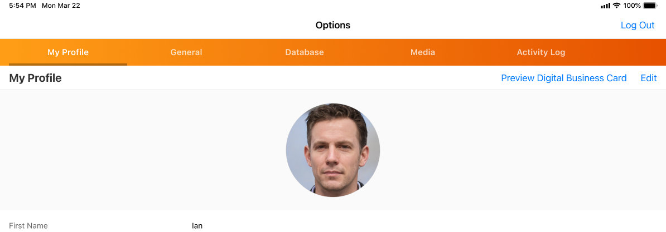The width and height of the screenshot is (666, 232).
Task: Tap the Mon Mar 22 date
Action: pos(61,6)
